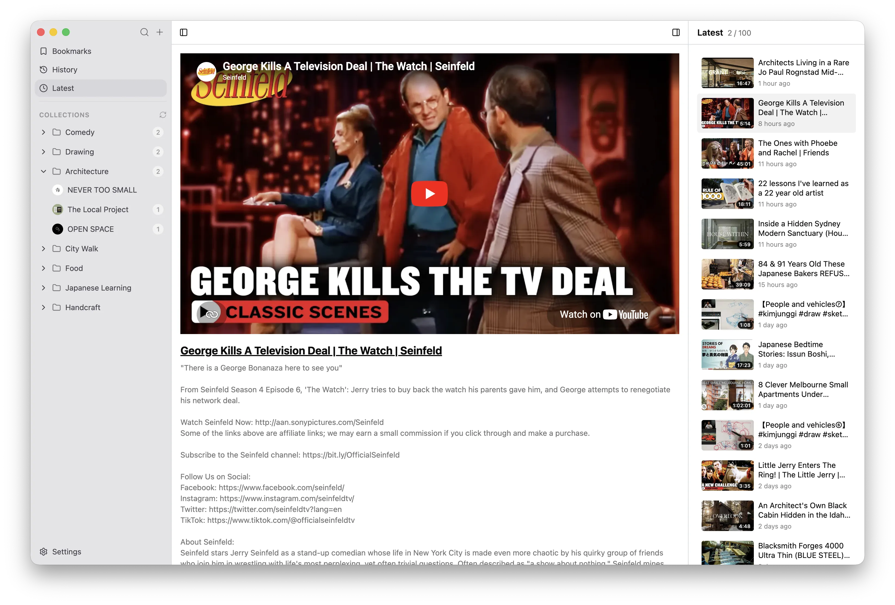The width and height of the screenshot is (895, 605).
Task: Toggle the right Latest panel icon
Action: pyautogui.click(x=676, y=32)
